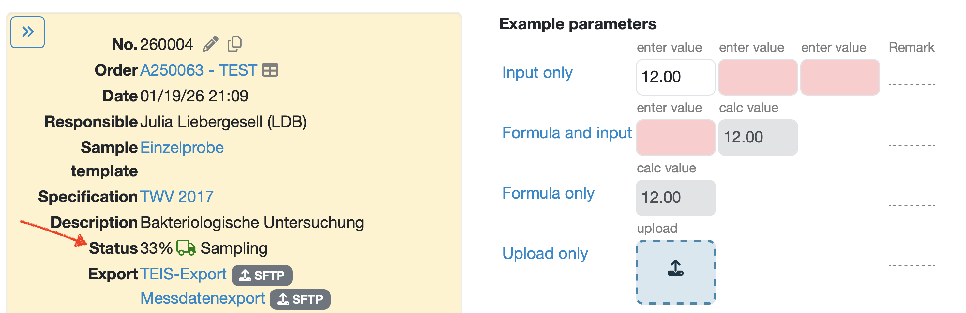Click the Input only parameter name
966x313 pixels.
[x=537, y=72]
